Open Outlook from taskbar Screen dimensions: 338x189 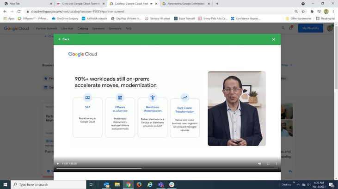[x=106, y=185]
